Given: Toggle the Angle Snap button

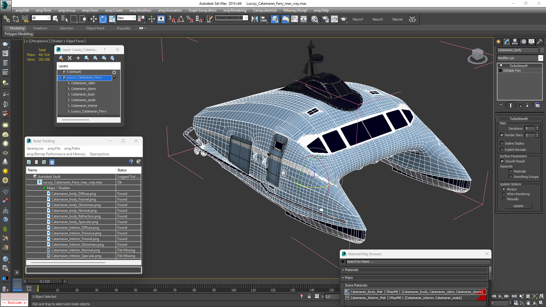Looking at the screenshot, I should [x=181, y=19].
